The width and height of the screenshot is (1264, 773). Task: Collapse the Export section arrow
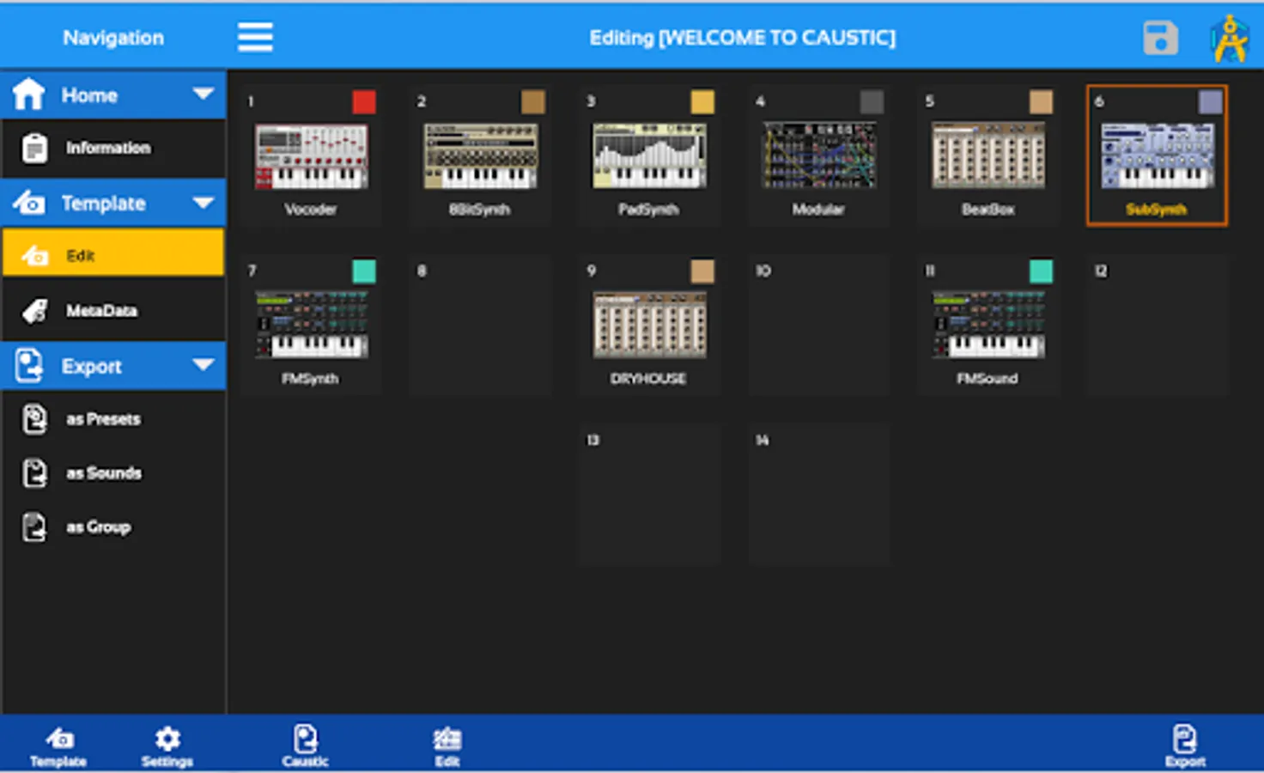coord(204,365)
